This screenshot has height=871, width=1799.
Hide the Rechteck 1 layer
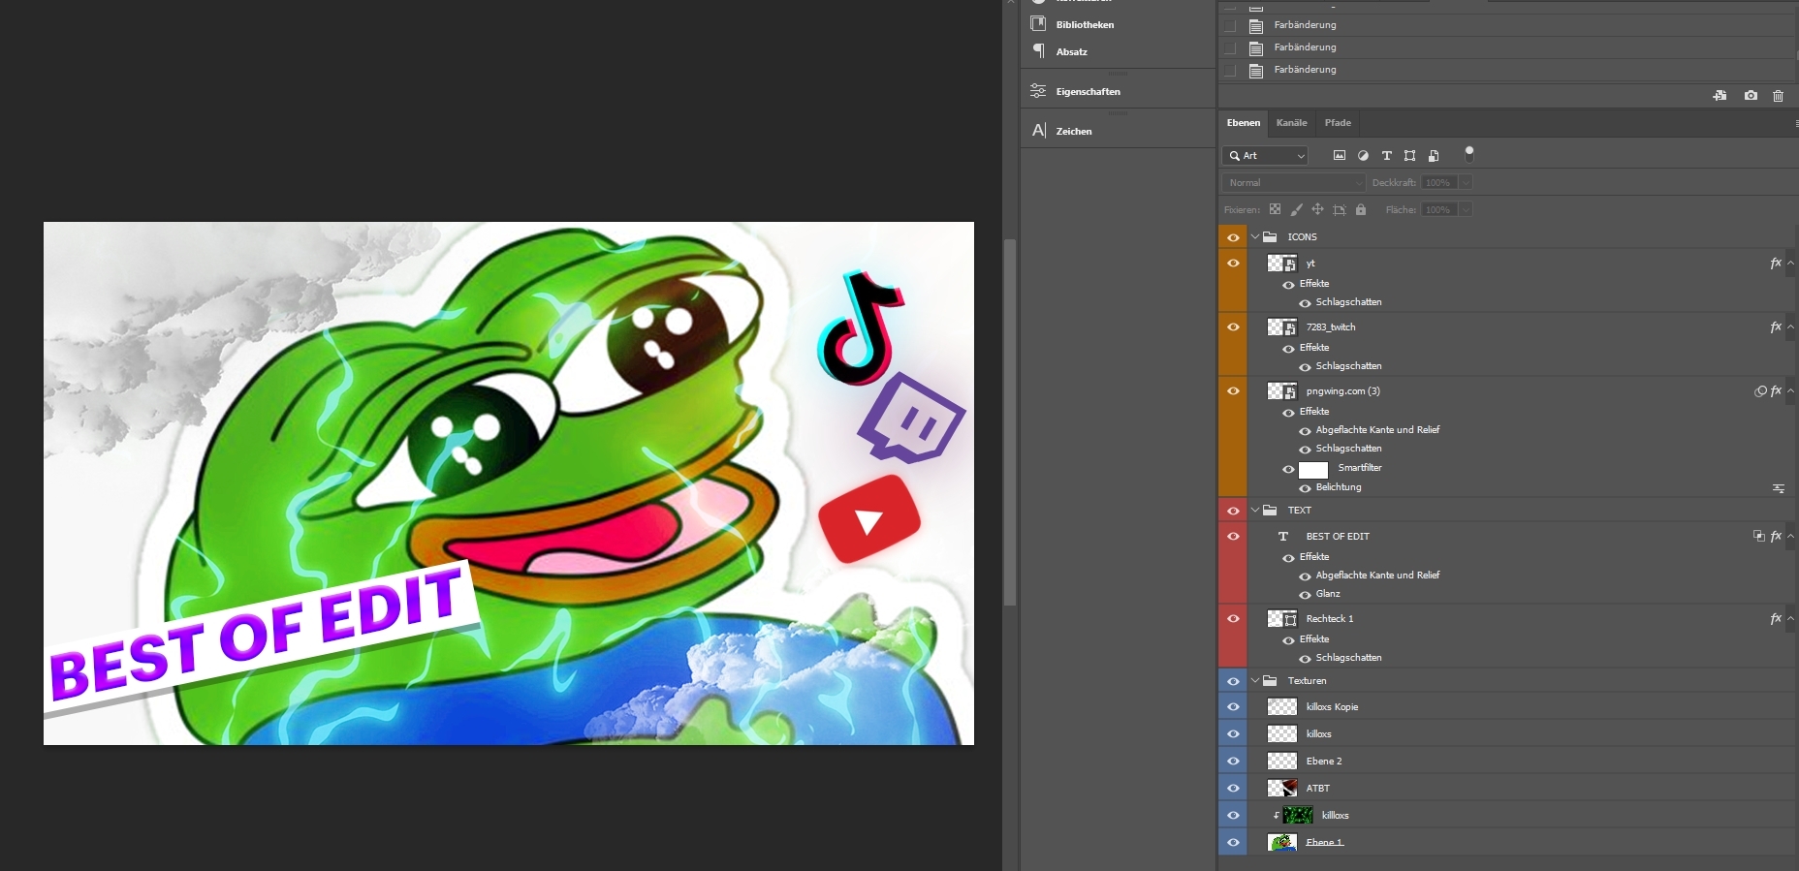pos(1233,619)
